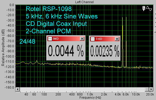This screenshot has height=100, width=156.
Task: Click the 24/48 annotation label
Action: point(27,41)
